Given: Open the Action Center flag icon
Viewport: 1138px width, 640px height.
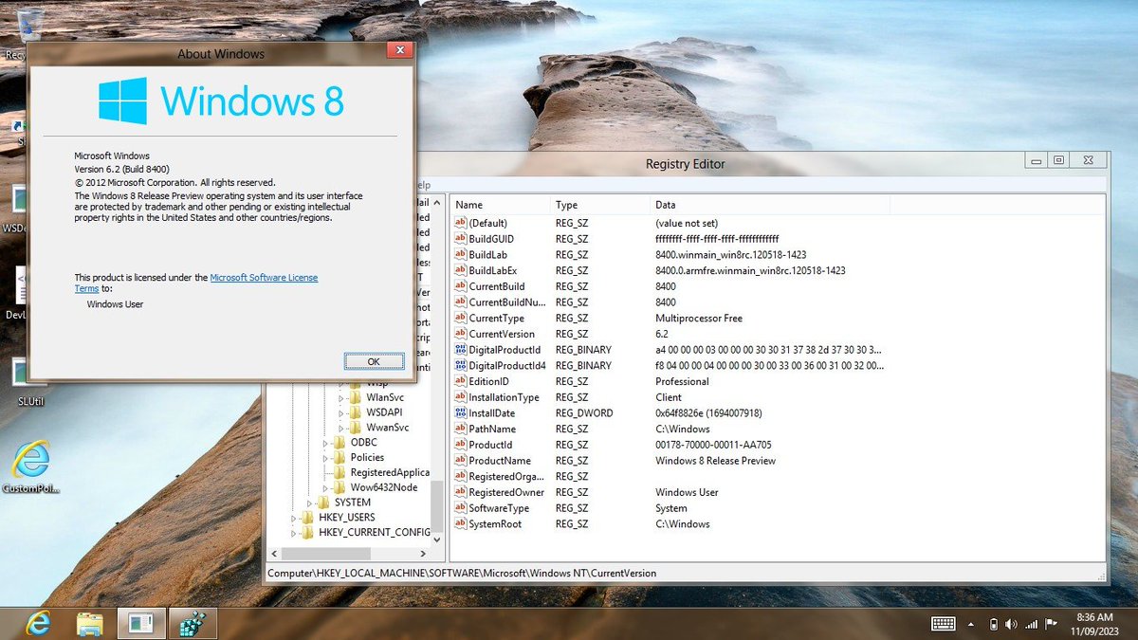Looking at the screenshot, I should coord(1051,624).
